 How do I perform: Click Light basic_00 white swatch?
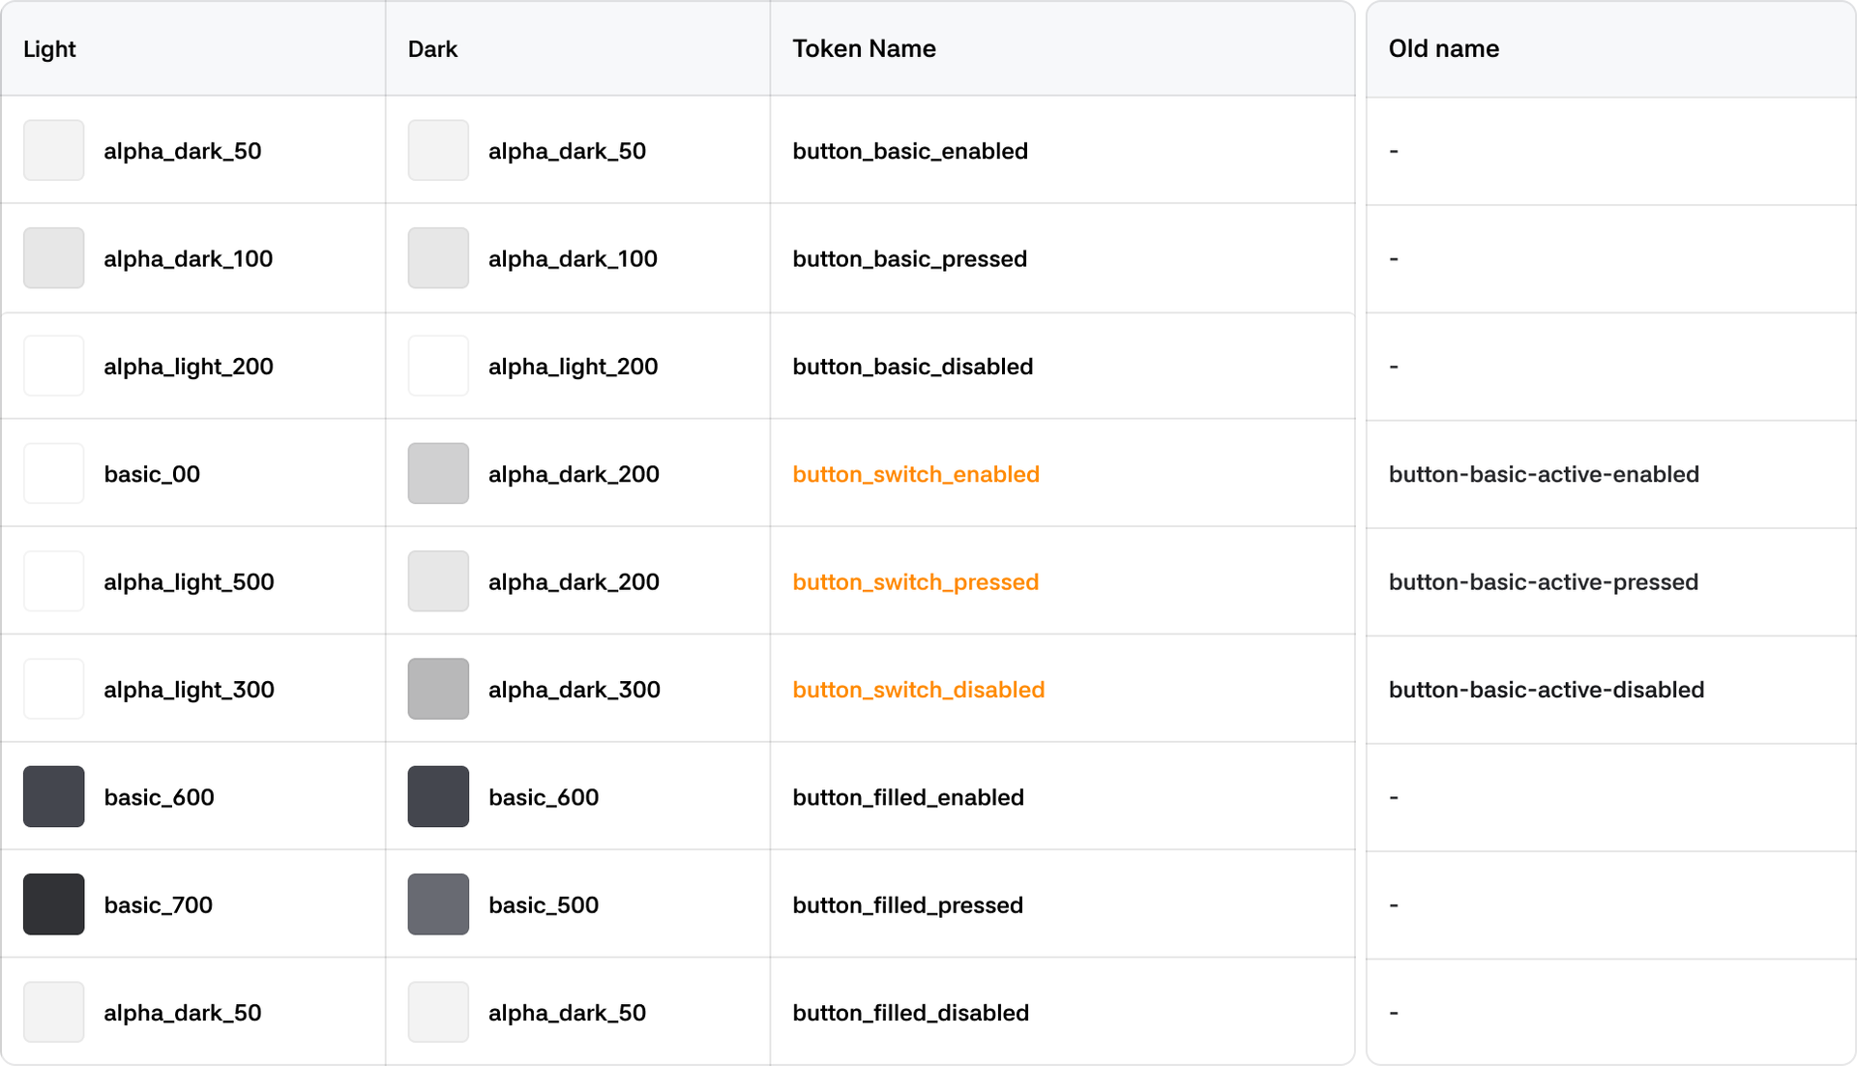point(53,473)
